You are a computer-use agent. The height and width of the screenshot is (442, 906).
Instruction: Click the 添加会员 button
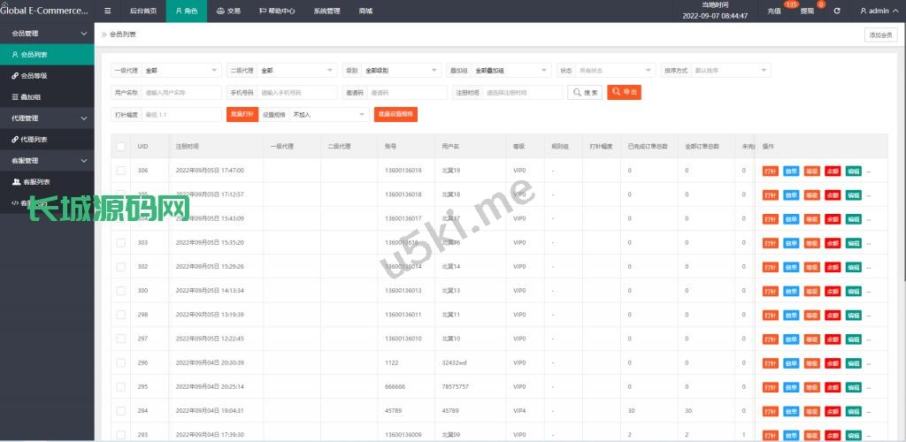tap(880, 34)
